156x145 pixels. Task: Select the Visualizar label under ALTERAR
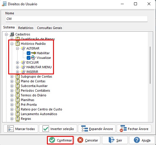point(44,58)
